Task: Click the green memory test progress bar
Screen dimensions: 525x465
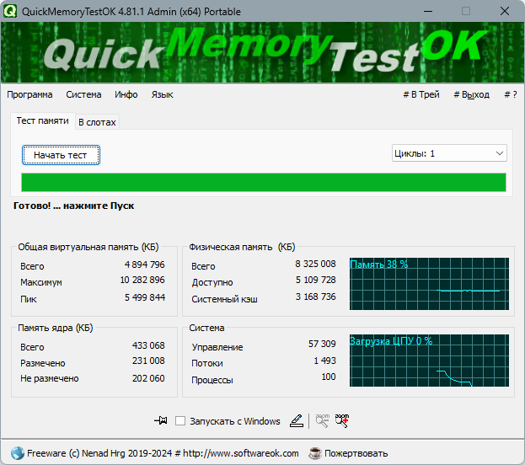Action: (264, 182)
